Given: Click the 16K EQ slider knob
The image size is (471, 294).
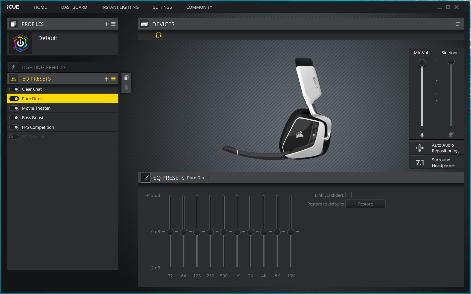Looking at the screenshot, I should [291, 232].
